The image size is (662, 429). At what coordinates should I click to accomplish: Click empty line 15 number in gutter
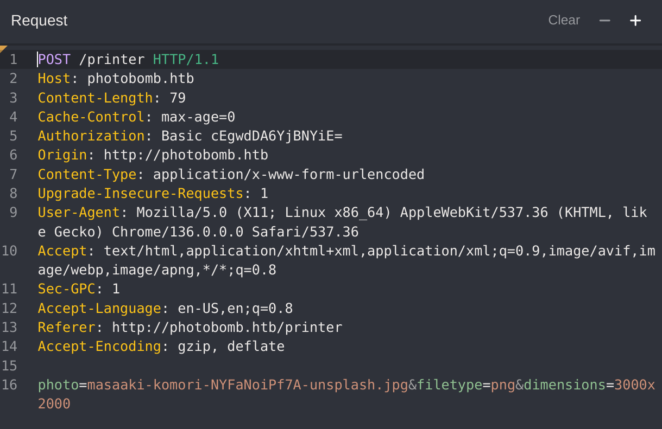[x=10, y=366]
